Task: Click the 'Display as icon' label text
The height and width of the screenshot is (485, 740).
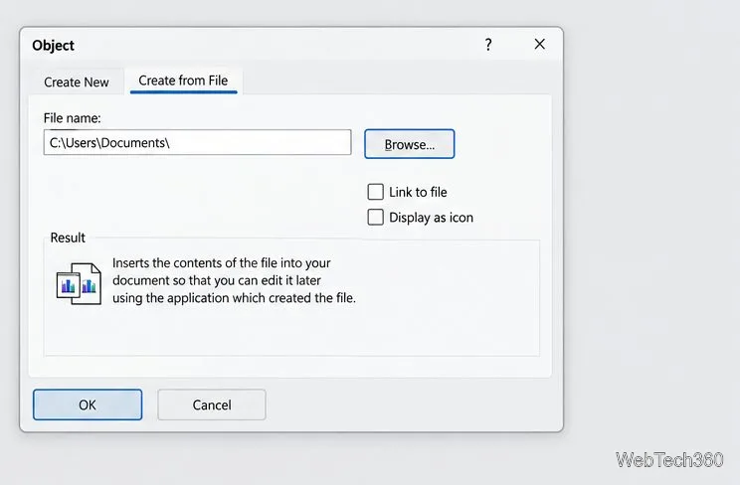Action: [431, 218]
